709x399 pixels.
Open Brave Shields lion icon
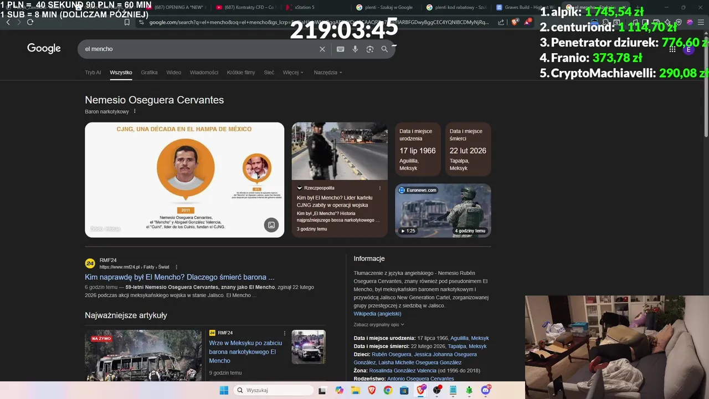tap(514, 22)
